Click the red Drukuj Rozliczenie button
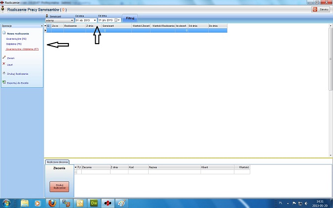The width and height of the screenshot is (333, 208). click(59, 187)
